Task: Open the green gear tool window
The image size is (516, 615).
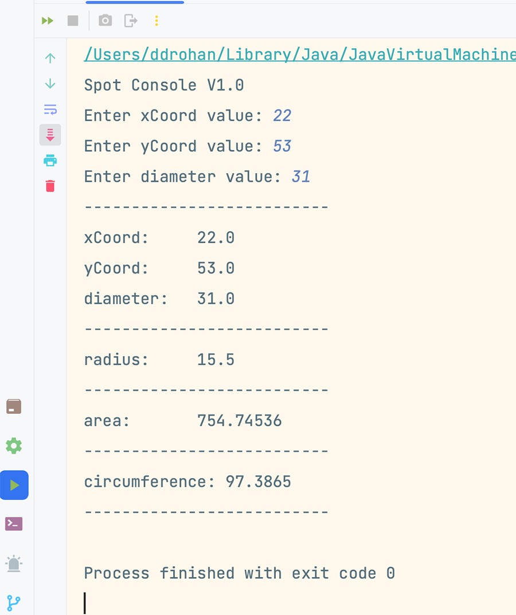Action: (14, 446)
